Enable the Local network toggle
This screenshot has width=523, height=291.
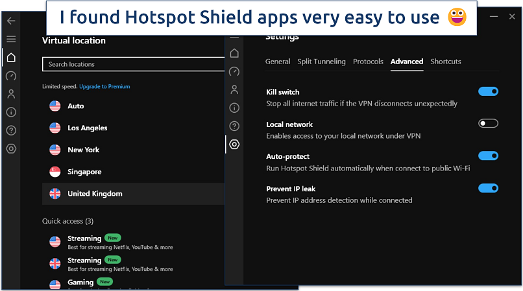(x=489, y=124)
